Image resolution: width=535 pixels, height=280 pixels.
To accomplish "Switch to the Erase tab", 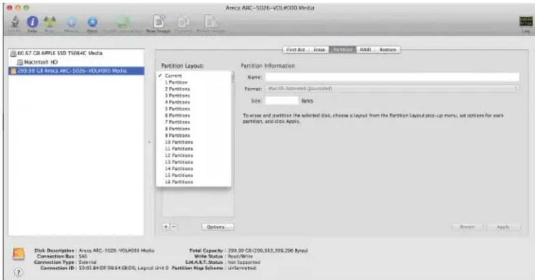I will (319, 50).
